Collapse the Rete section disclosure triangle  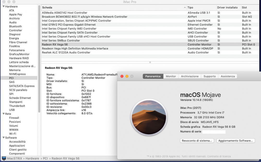coord(3,114)
